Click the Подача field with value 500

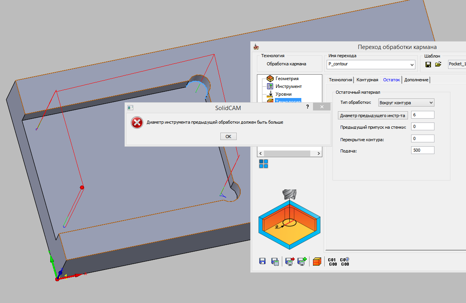[x=423, y=150]
